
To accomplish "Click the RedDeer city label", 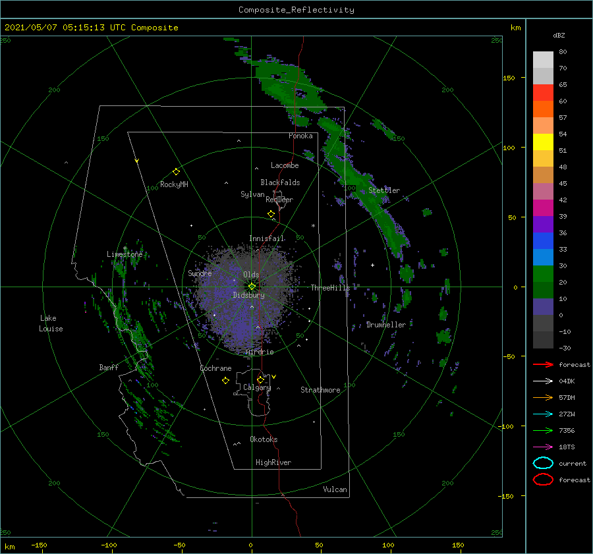I will pos(279,200).
